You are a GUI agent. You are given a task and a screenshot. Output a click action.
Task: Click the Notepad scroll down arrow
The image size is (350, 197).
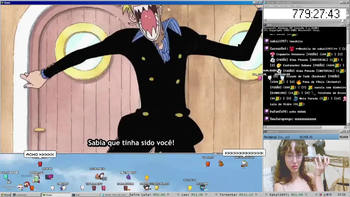(x=348, y=18)
